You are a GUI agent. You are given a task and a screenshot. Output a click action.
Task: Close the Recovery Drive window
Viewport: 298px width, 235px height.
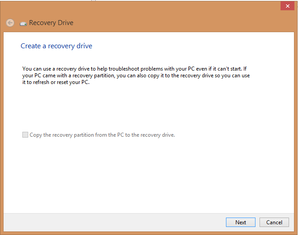tap(286, 6)
